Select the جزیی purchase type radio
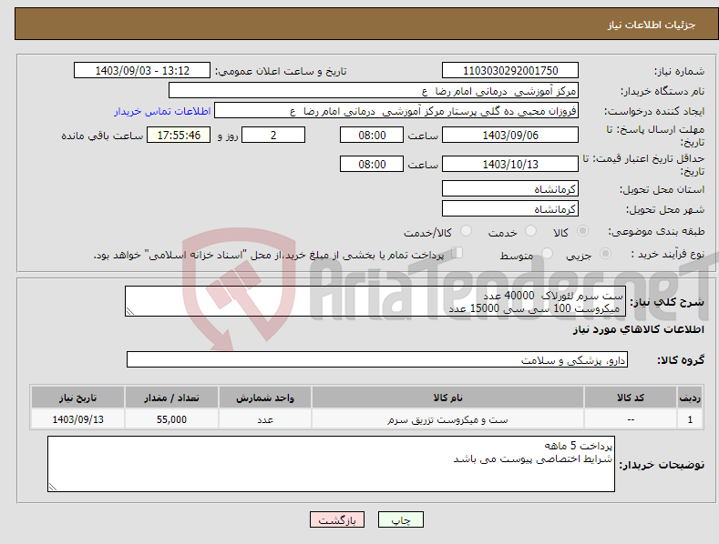This screenshot has width=719, height=544. (x=605, y=253)
